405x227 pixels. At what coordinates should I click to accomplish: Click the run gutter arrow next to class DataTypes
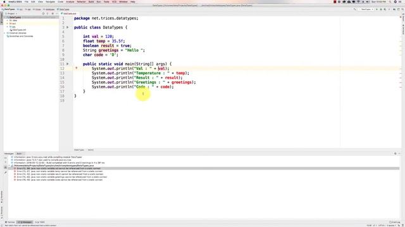pyautogui.click(x=68, y=27)
